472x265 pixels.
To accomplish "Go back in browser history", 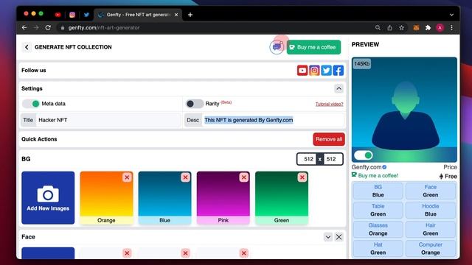I will [24, 28].
